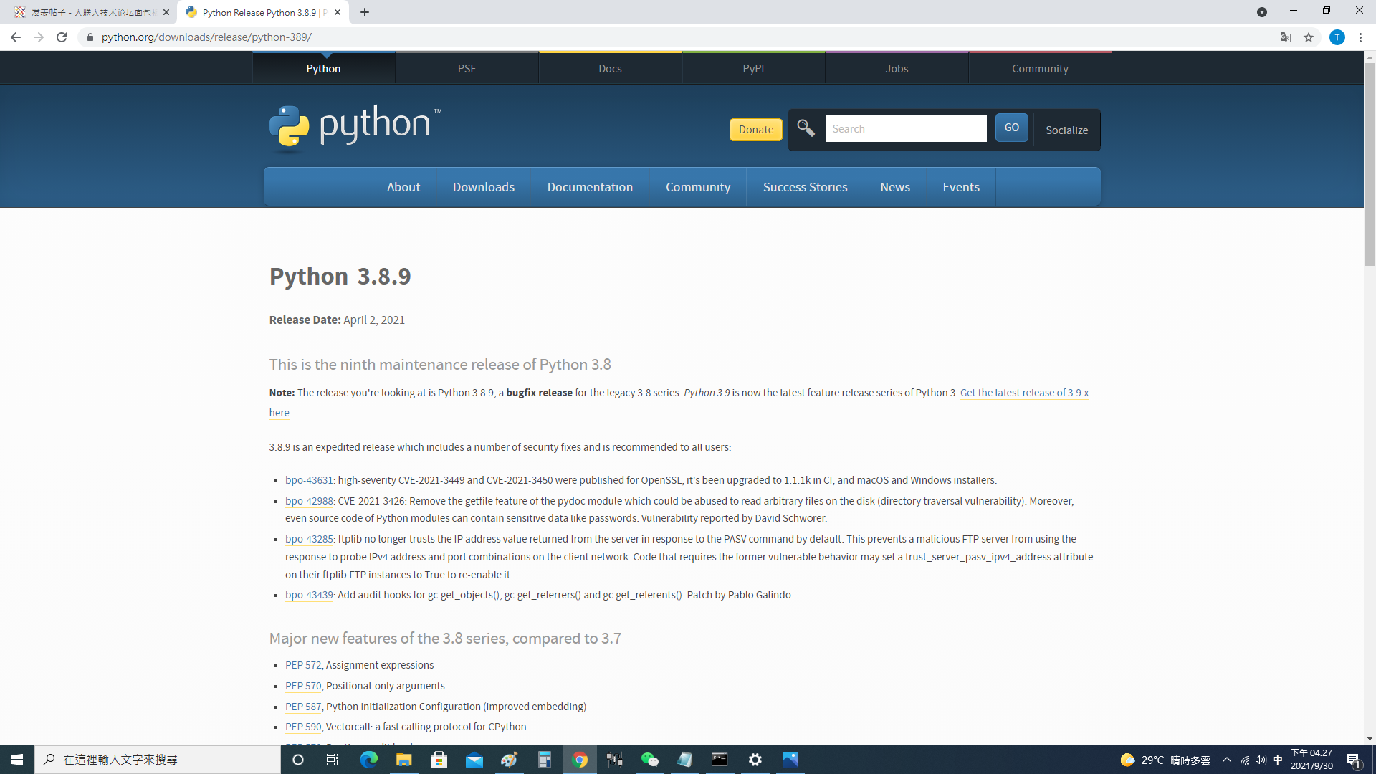Open the Success Stories menu
This screenshot has height=774, width=1376.
point(805,187)
